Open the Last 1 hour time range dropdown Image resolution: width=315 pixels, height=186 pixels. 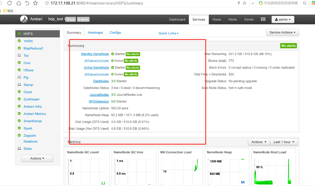(284, 142)
